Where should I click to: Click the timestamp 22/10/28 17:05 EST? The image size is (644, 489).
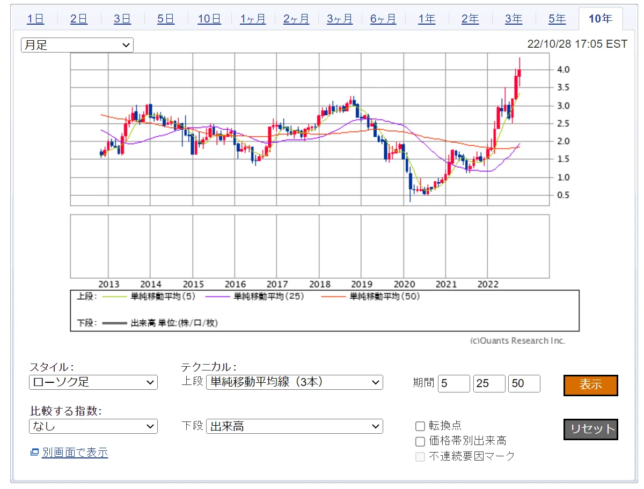click(x=577, y=44)
